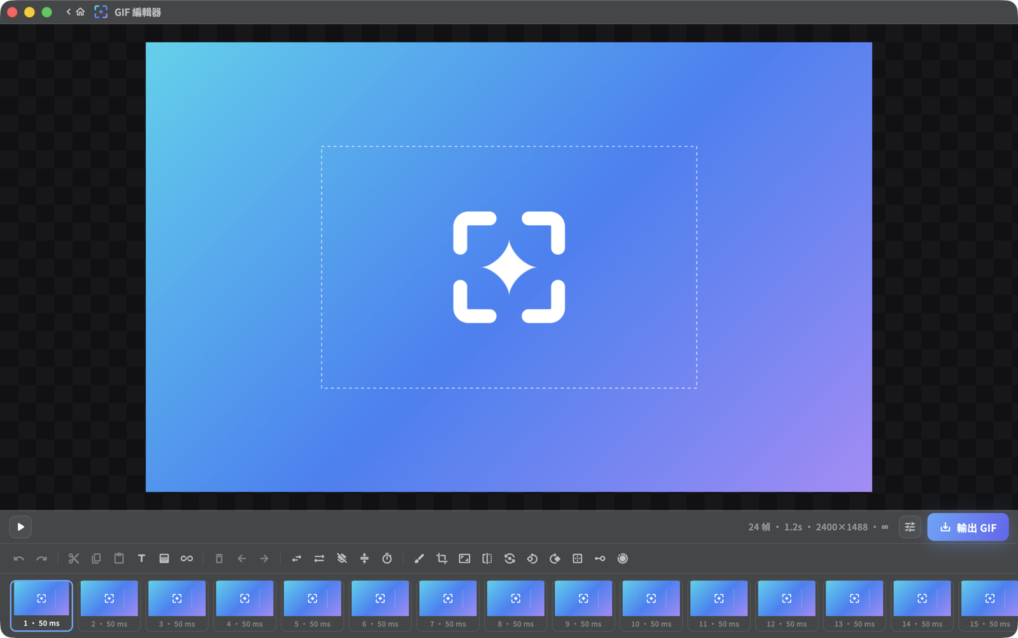
Task: Rotate clockwise with the diamond icon
Action: (555, 558)
